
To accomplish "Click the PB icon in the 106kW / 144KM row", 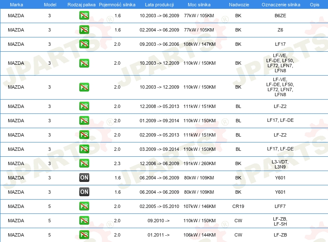I will 84,235.
